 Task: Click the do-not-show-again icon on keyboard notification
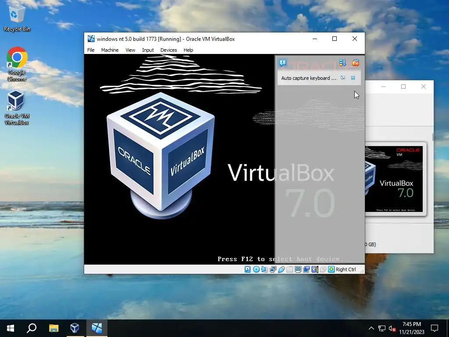click(x=343, y=78)
